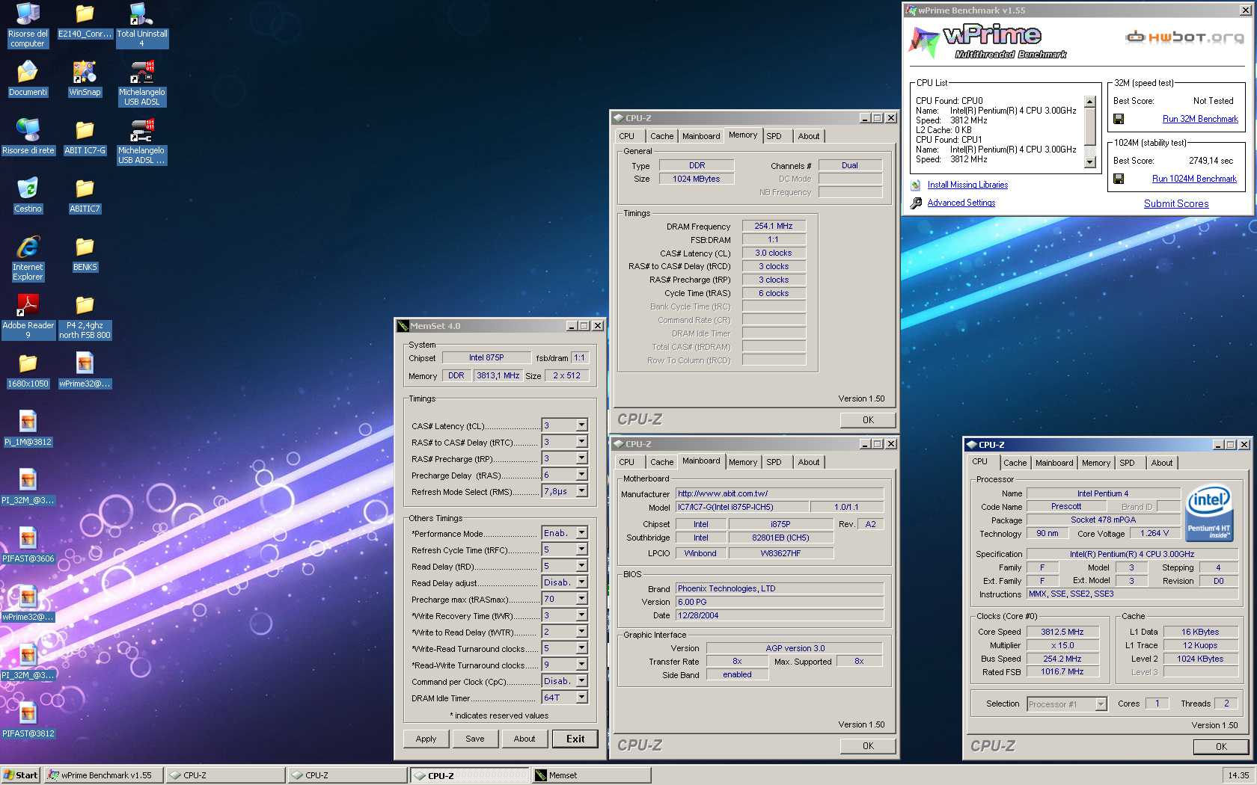This screenshot has height=785, width=1257.
Task: Expand the RAS# to CAS# Delay dropdown in MemSet
Action: tap(581, 442)
